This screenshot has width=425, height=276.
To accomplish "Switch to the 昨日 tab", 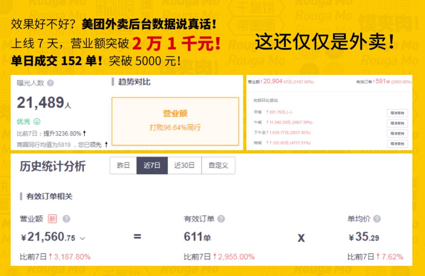I will (123, 165).
